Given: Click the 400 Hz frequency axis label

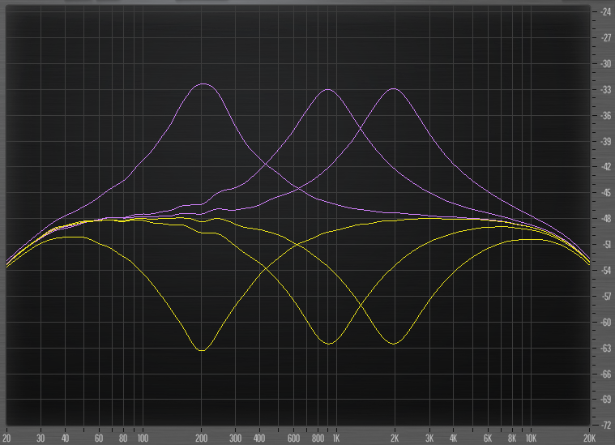Looking at the screenshot, I should (259, 439).
